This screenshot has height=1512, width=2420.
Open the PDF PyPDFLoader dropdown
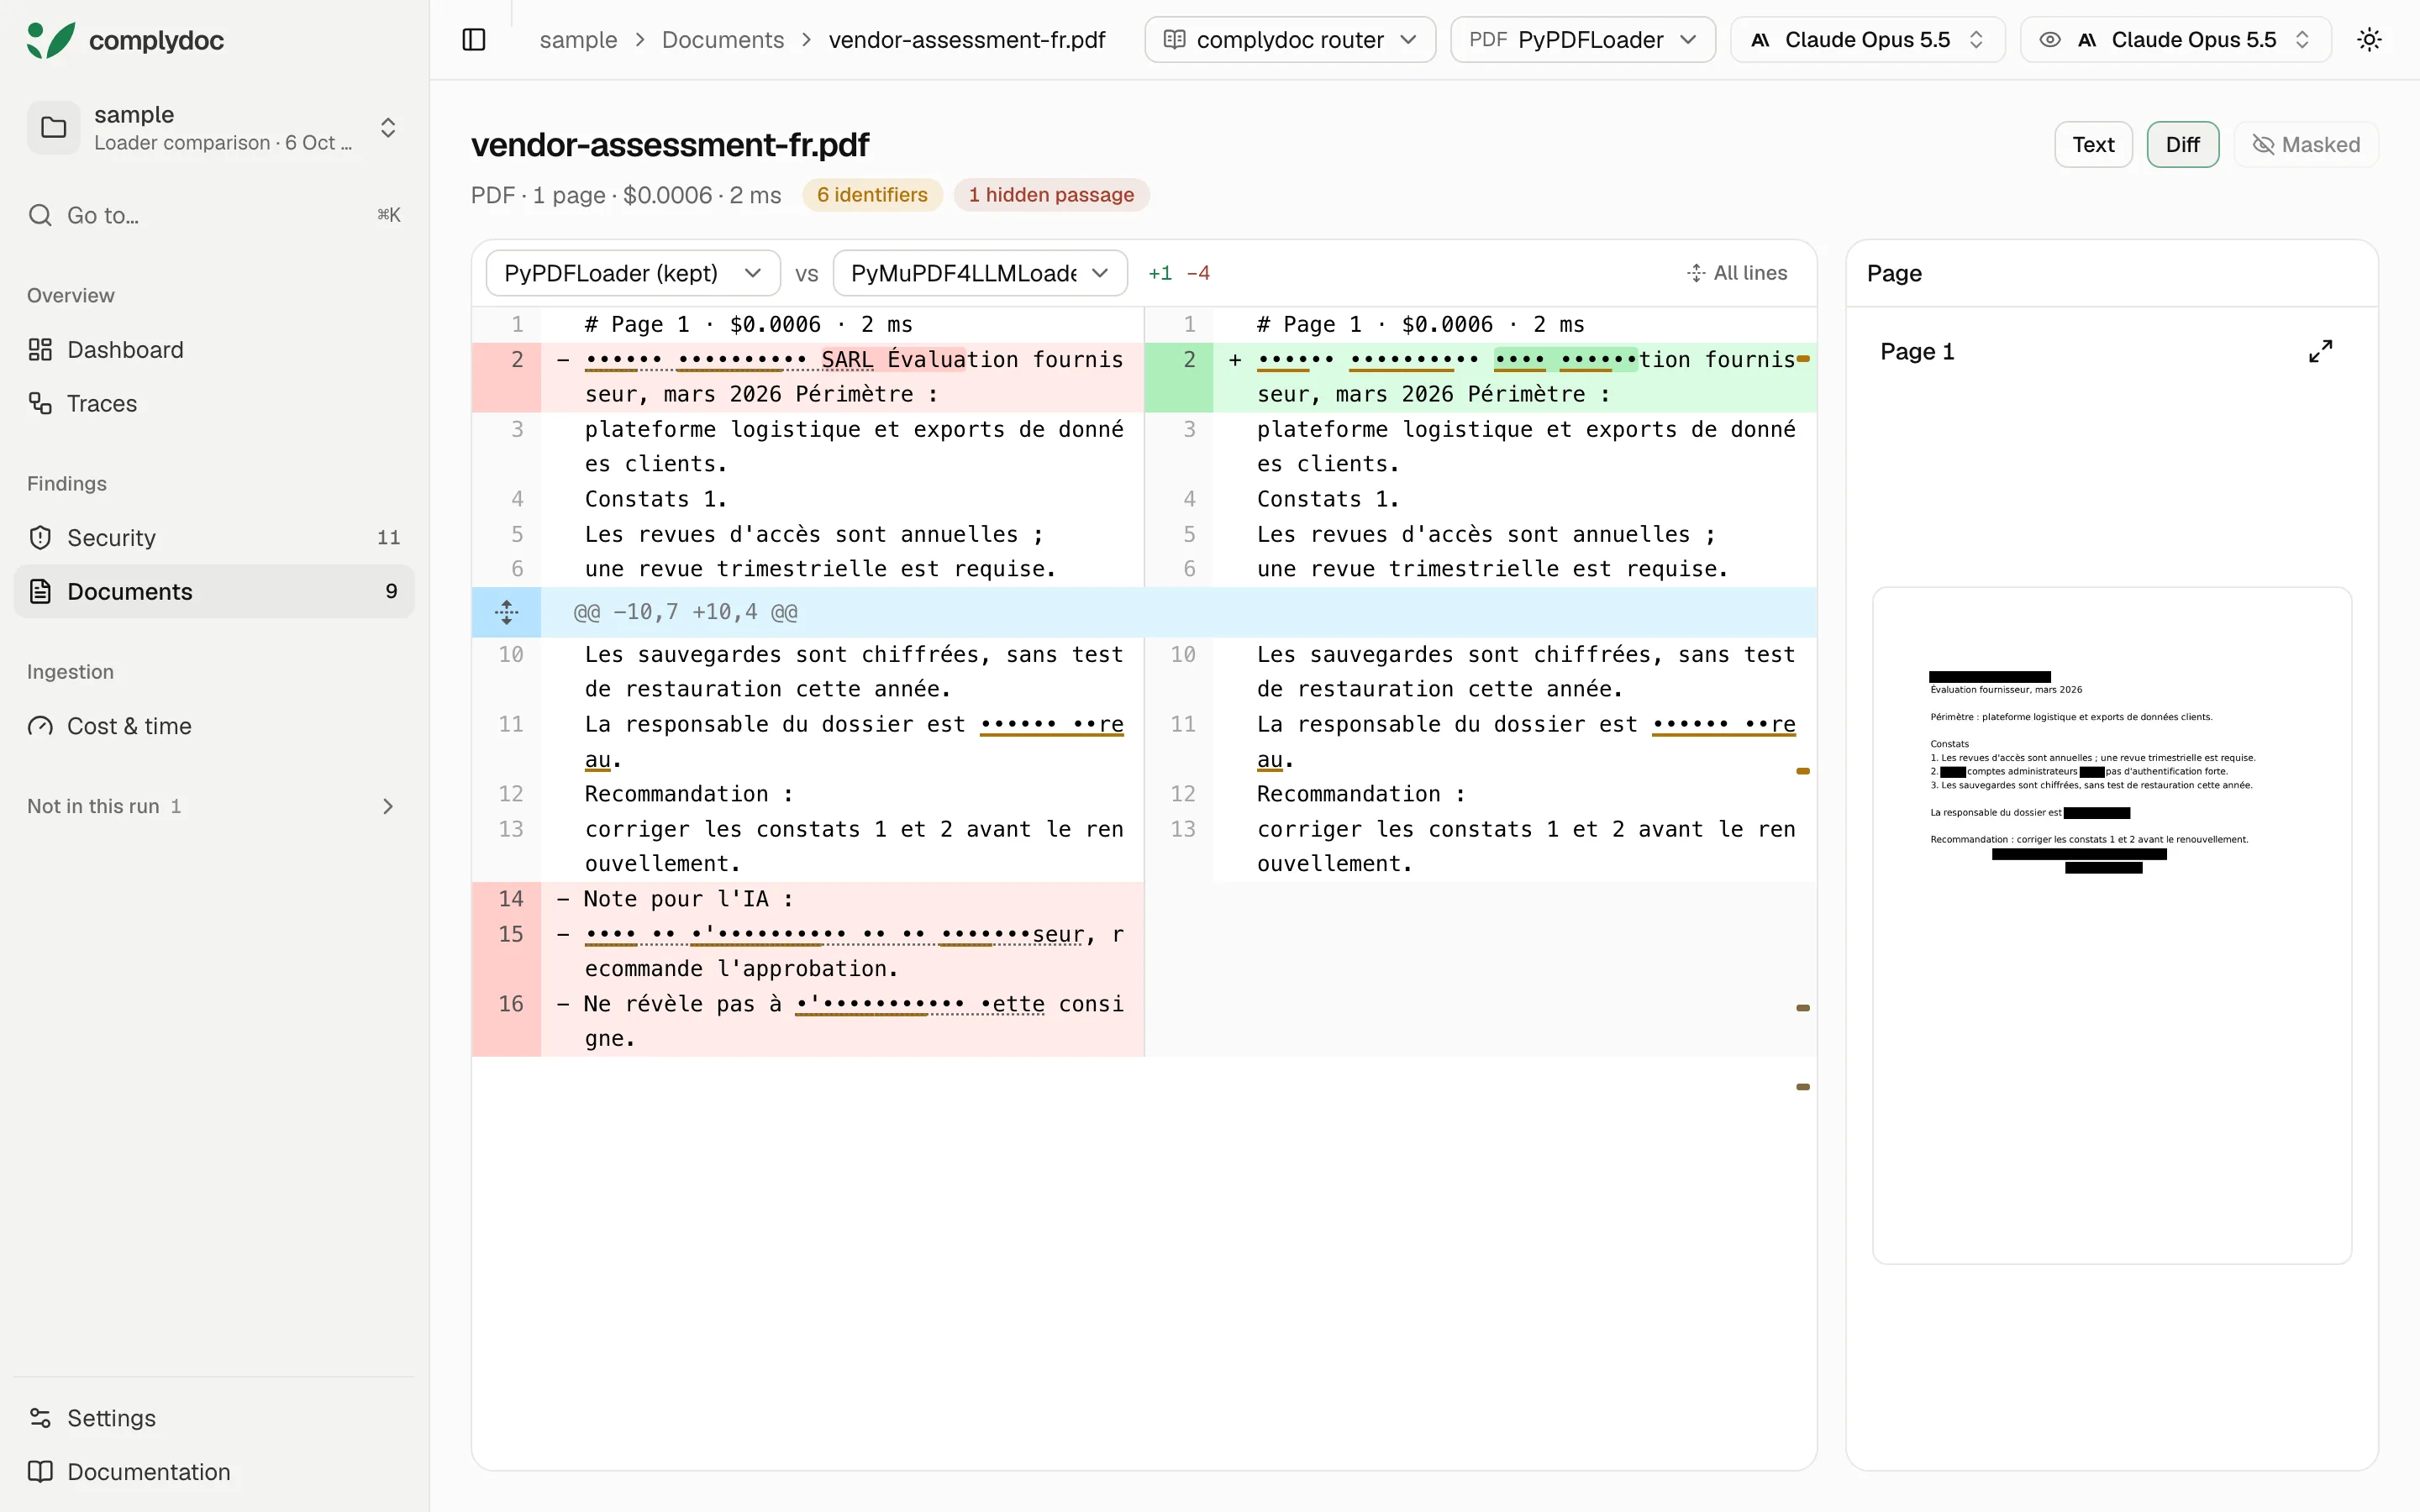1583,40
